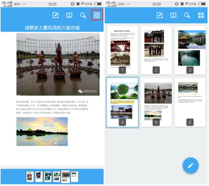The image size is (209, 186).
Task: Toggle the filled grid icon in right screen
Action: pos(201,15)
